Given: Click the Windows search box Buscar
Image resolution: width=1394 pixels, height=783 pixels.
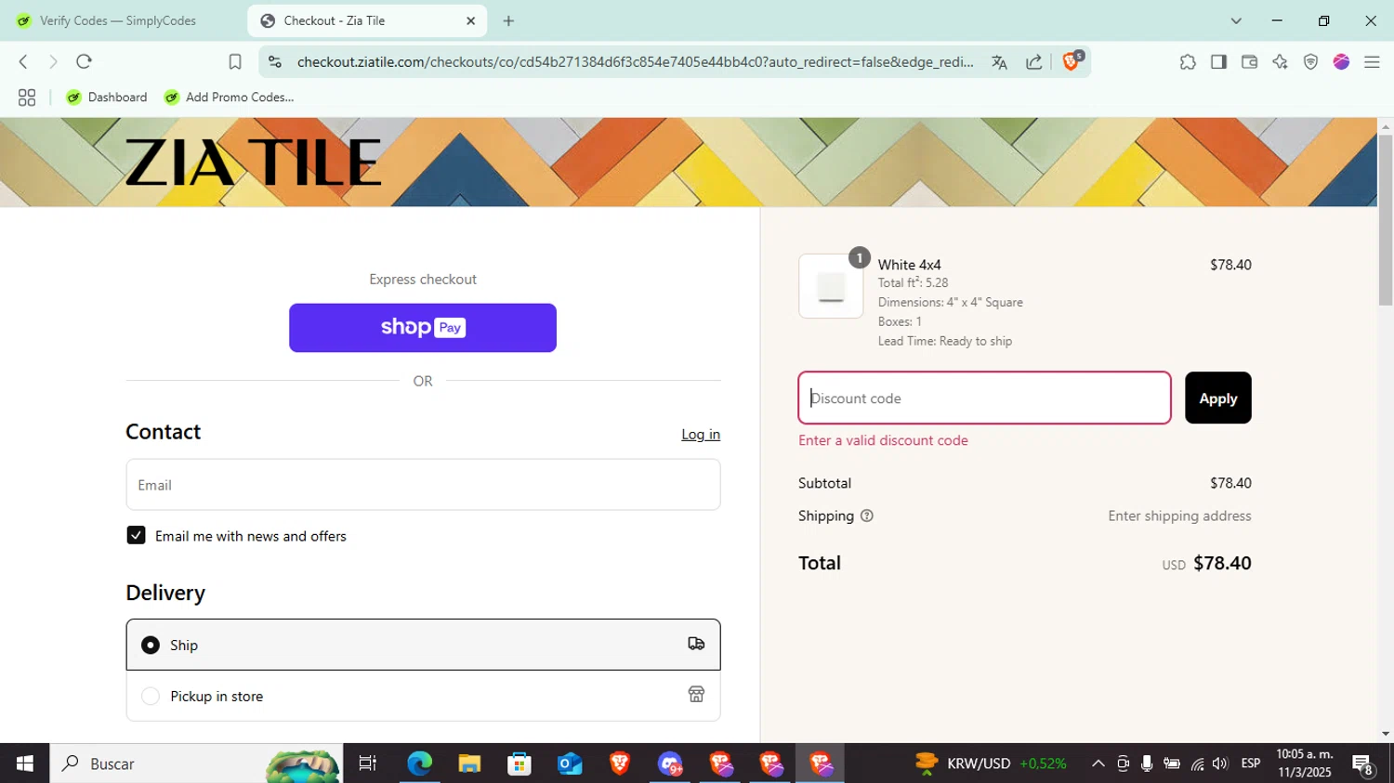Looking at the screenshot, I should [195, 763].
